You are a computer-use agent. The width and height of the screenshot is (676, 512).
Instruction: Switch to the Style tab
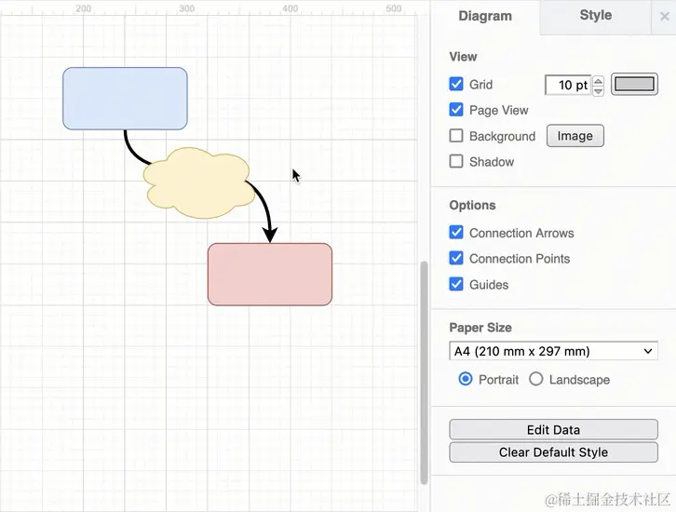click(x=595, y=16)
